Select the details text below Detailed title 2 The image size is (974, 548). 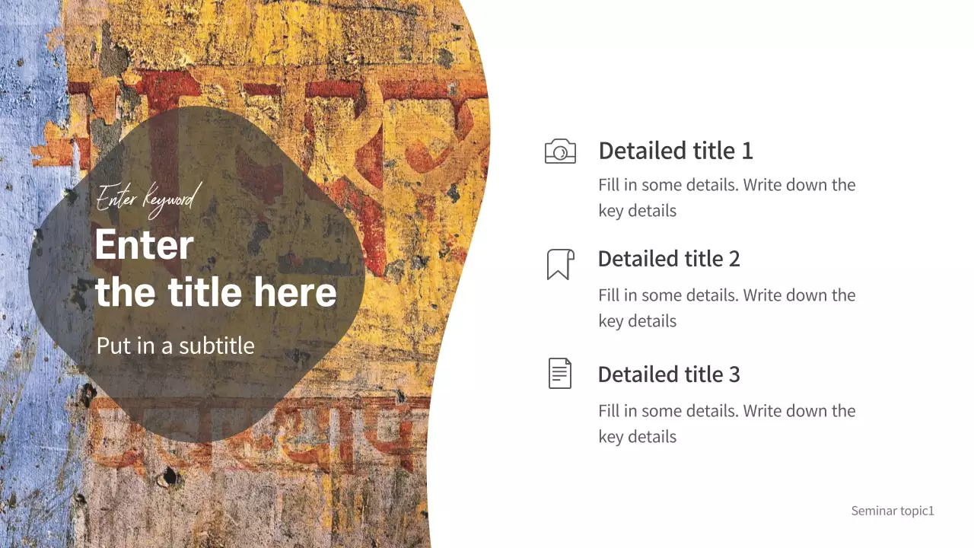727,307
